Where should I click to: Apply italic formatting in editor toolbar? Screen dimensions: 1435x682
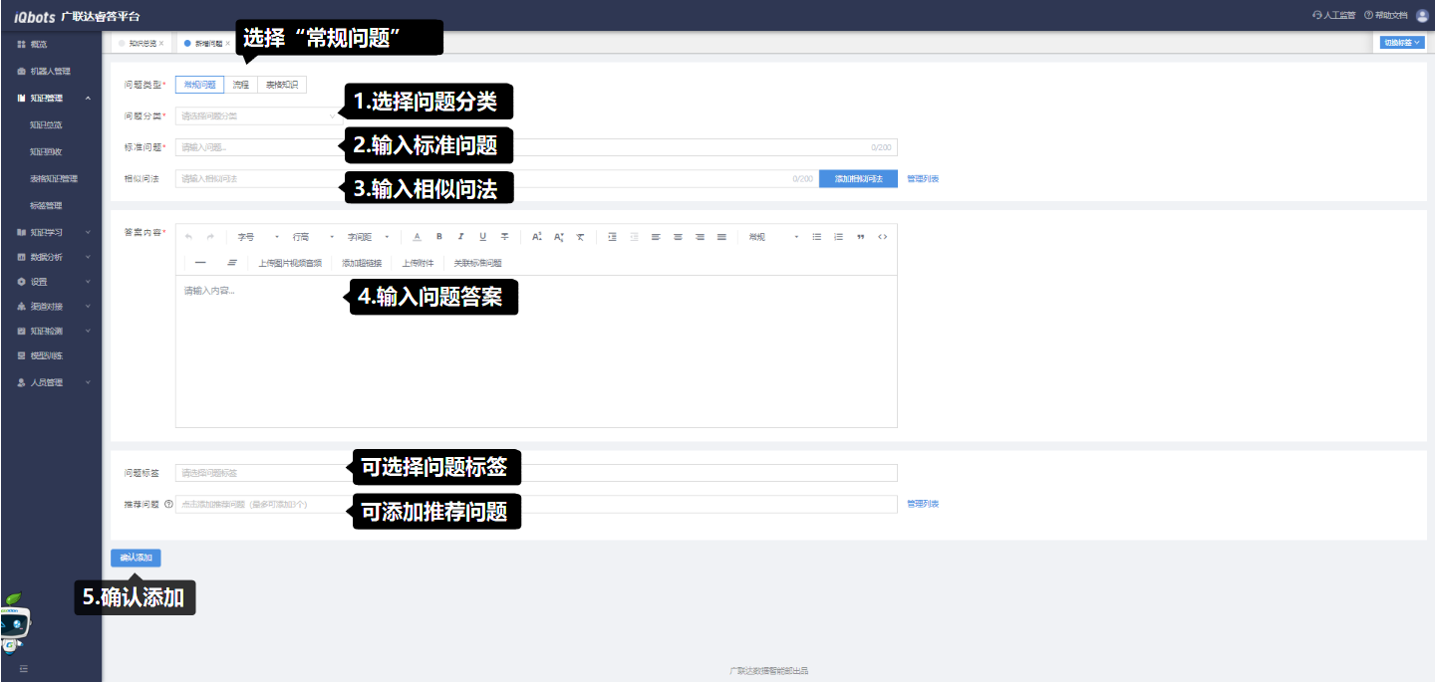tap(460, 237)
